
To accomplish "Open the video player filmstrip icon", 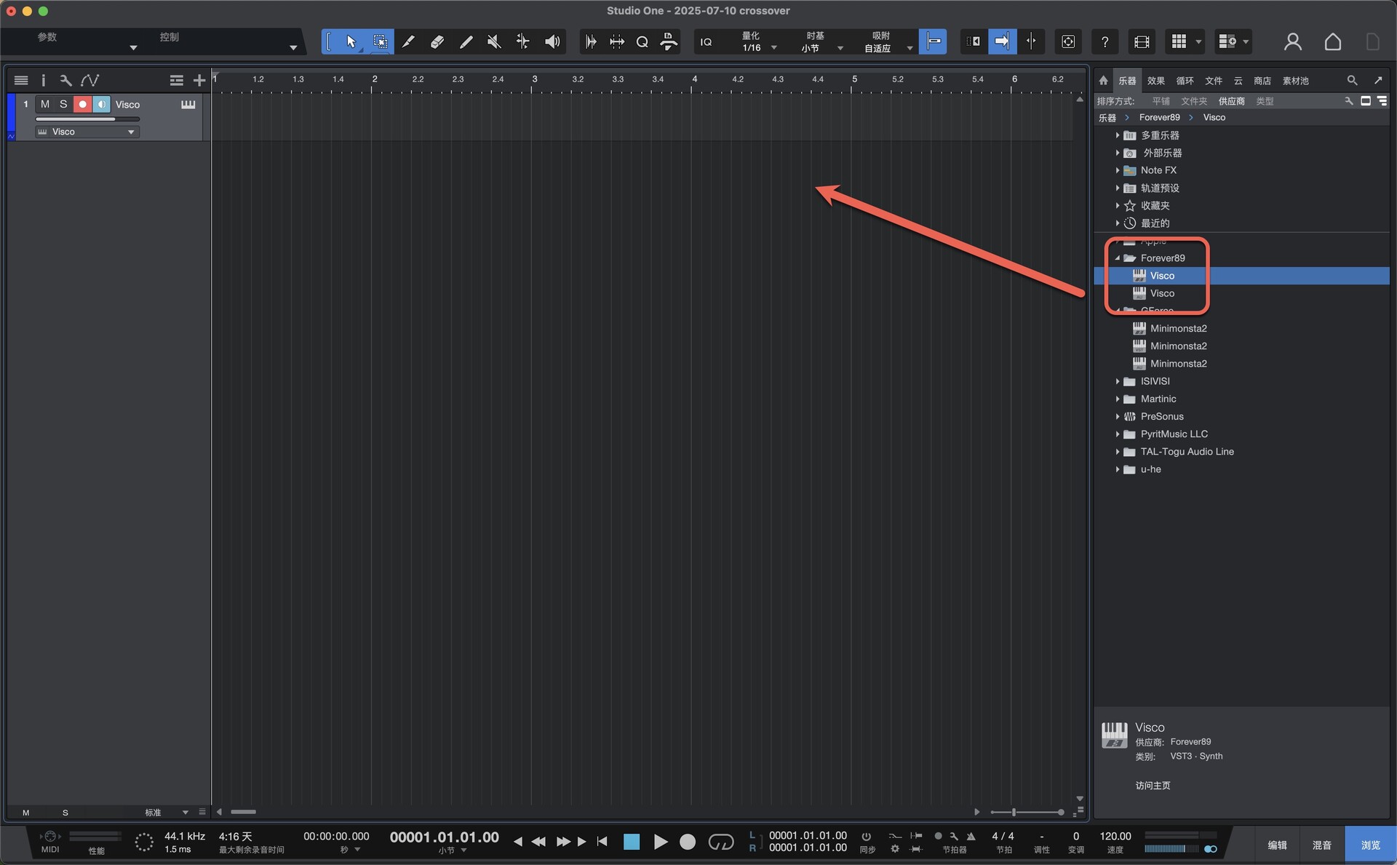I will tap(1142, 41).
